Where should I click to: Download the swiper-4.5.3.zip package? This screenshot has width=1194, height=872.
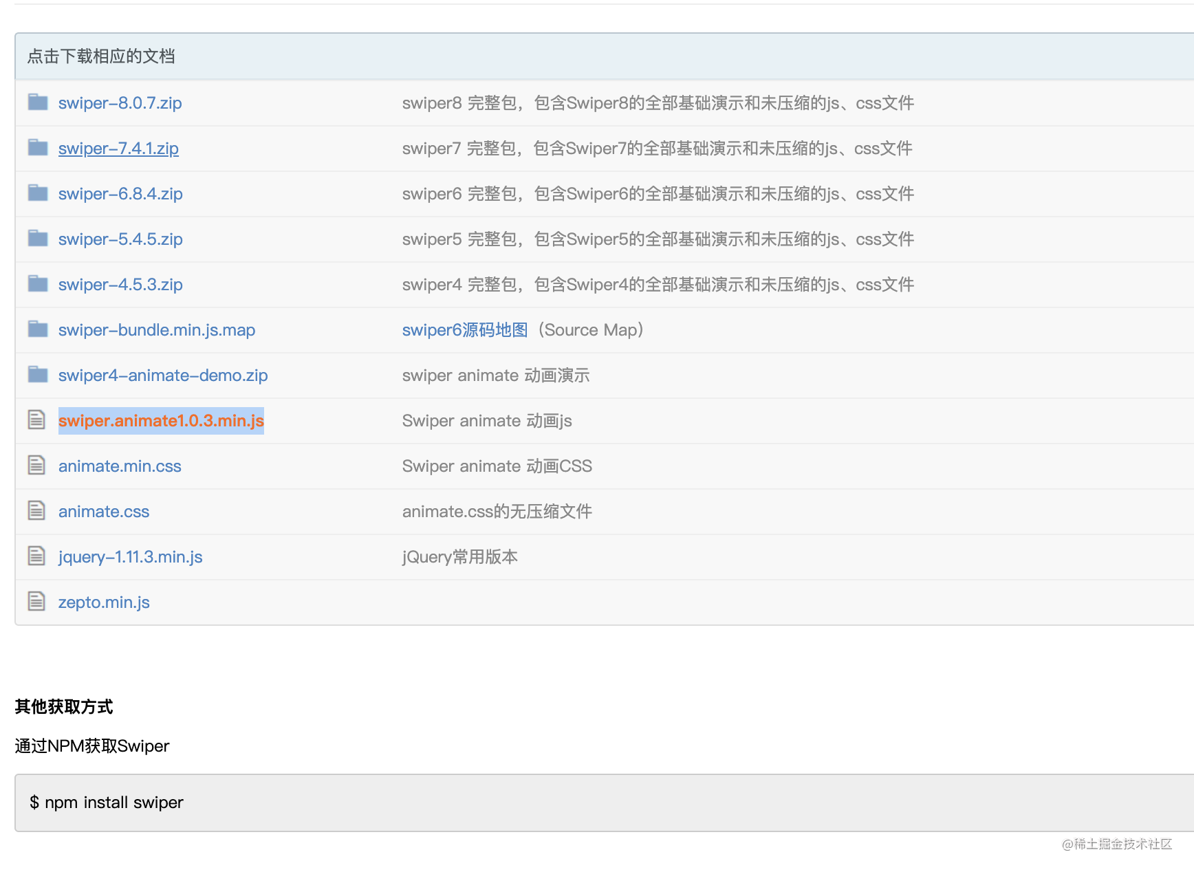(120, 284)
